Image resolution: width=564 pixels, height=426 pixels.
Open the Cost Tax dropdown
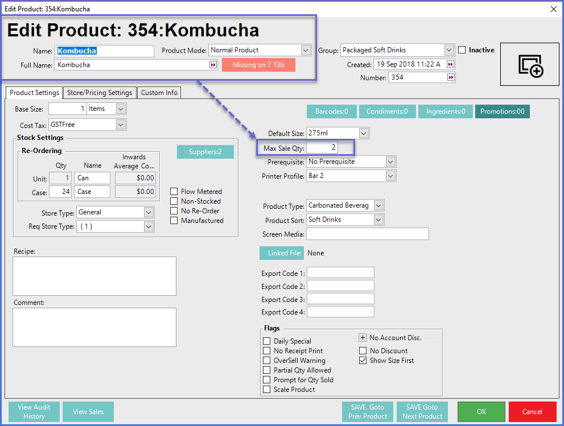pyautogui.click(x=120, y=124)
